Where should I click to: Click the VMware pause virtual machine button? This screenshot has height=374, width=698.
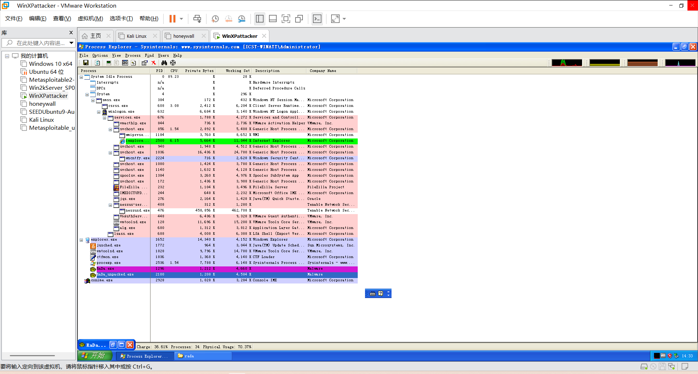(x=172, y=19)
